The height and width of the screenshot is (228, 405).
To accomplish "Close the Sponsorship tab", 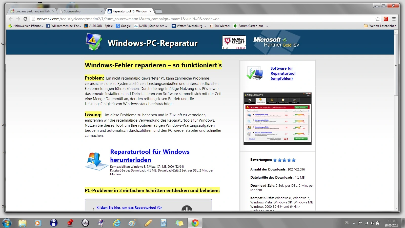I will click(x=102, y=11).
